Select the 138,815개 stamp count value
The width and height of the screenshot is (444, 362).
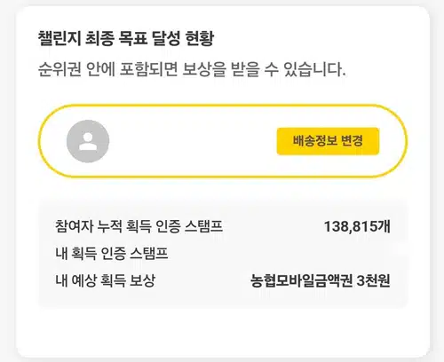[357, 226]
